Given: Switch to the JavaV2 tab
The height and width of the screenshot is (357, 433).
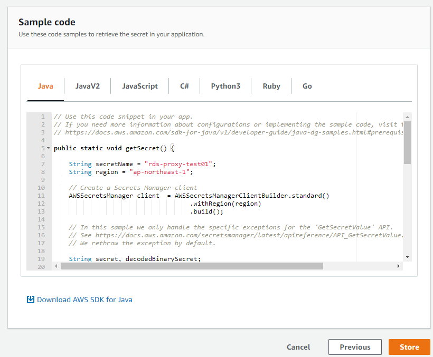Looking at the screenshot, I should 88,86.
